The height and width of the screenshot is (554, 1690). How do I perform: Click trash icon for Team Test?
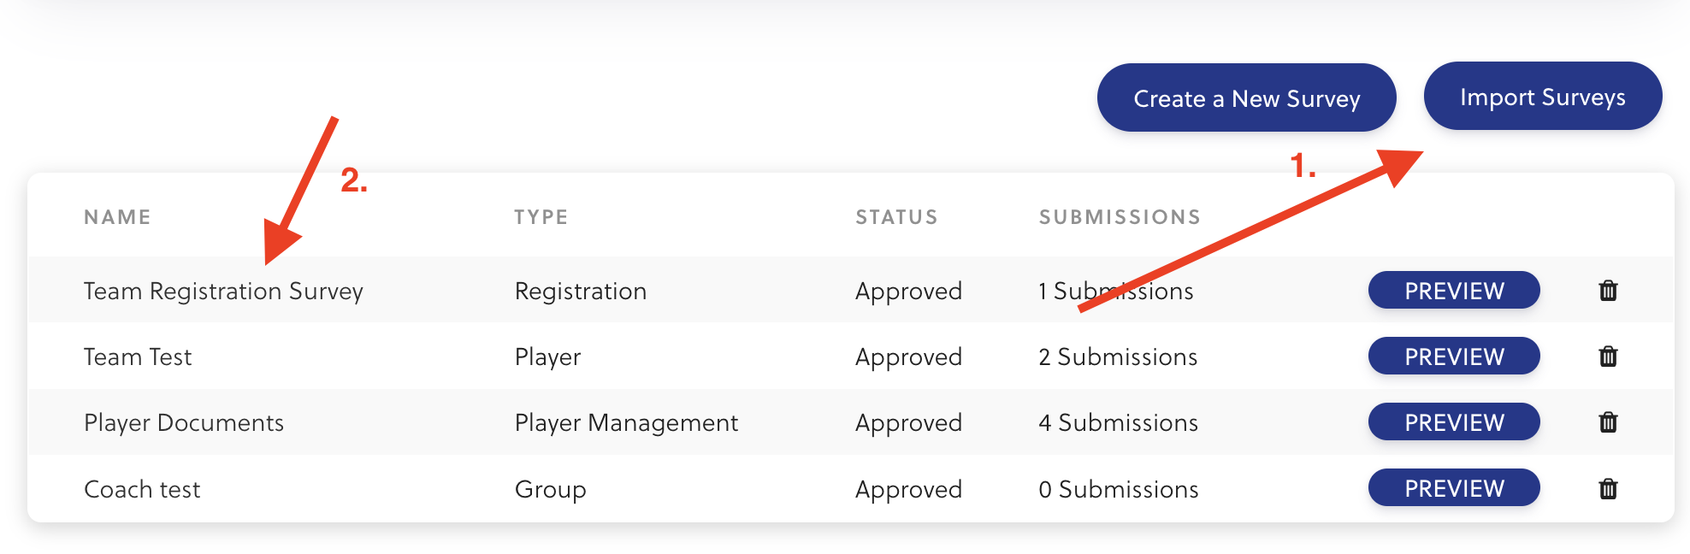click(x=1608, y=357)
